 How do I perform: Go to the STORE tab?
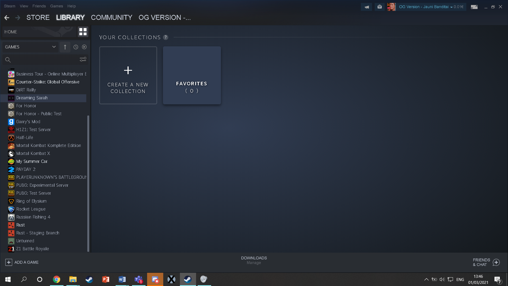(38, 17)
